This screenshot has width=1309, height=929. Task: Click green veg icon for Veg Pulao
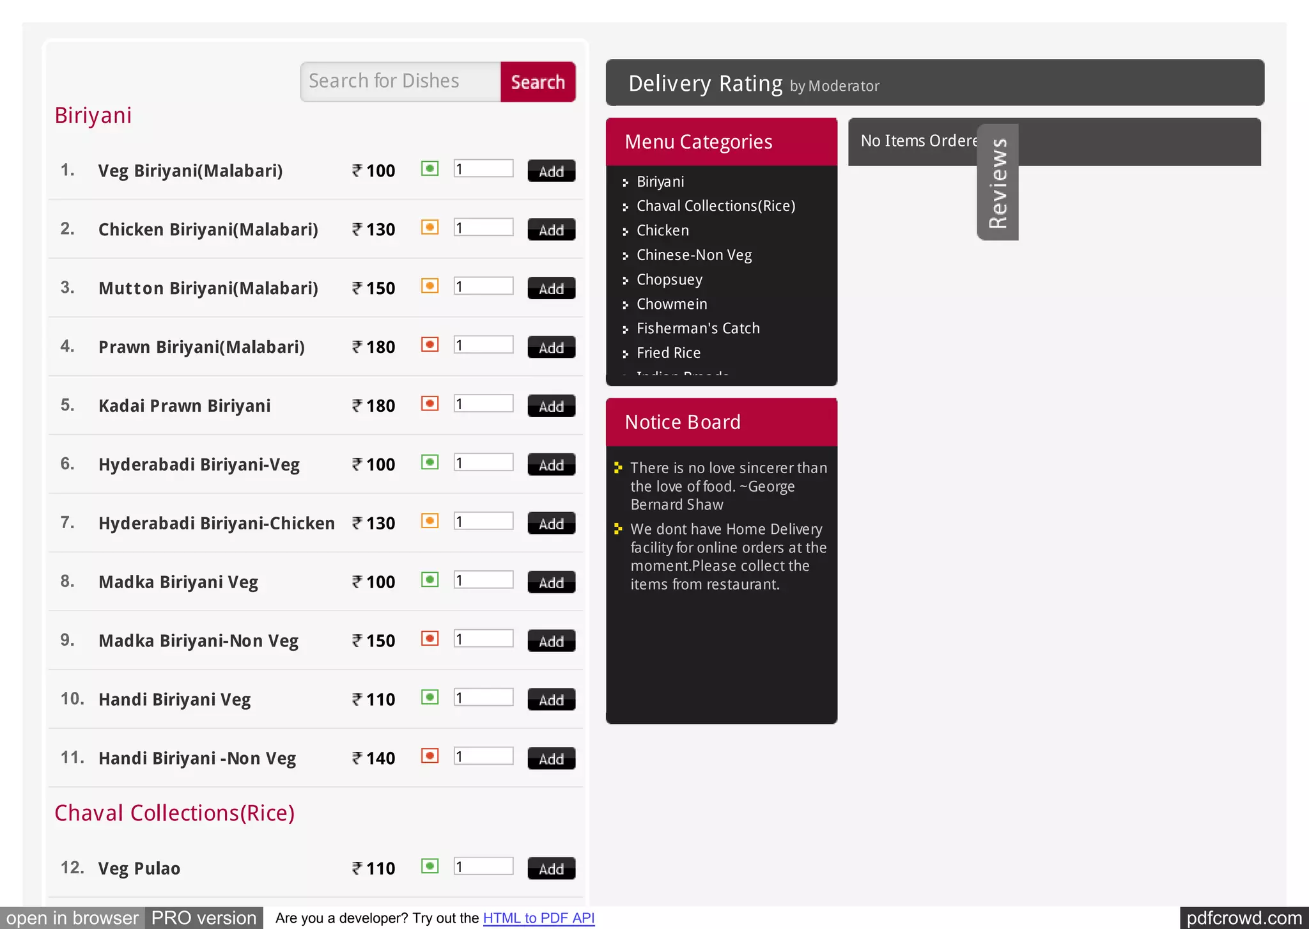[430, 866]
